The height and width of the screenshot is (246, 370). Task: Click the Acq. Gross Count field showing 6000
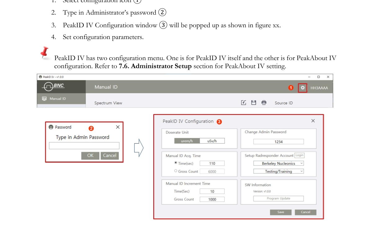pyautogui.click(x=212, y=171)
